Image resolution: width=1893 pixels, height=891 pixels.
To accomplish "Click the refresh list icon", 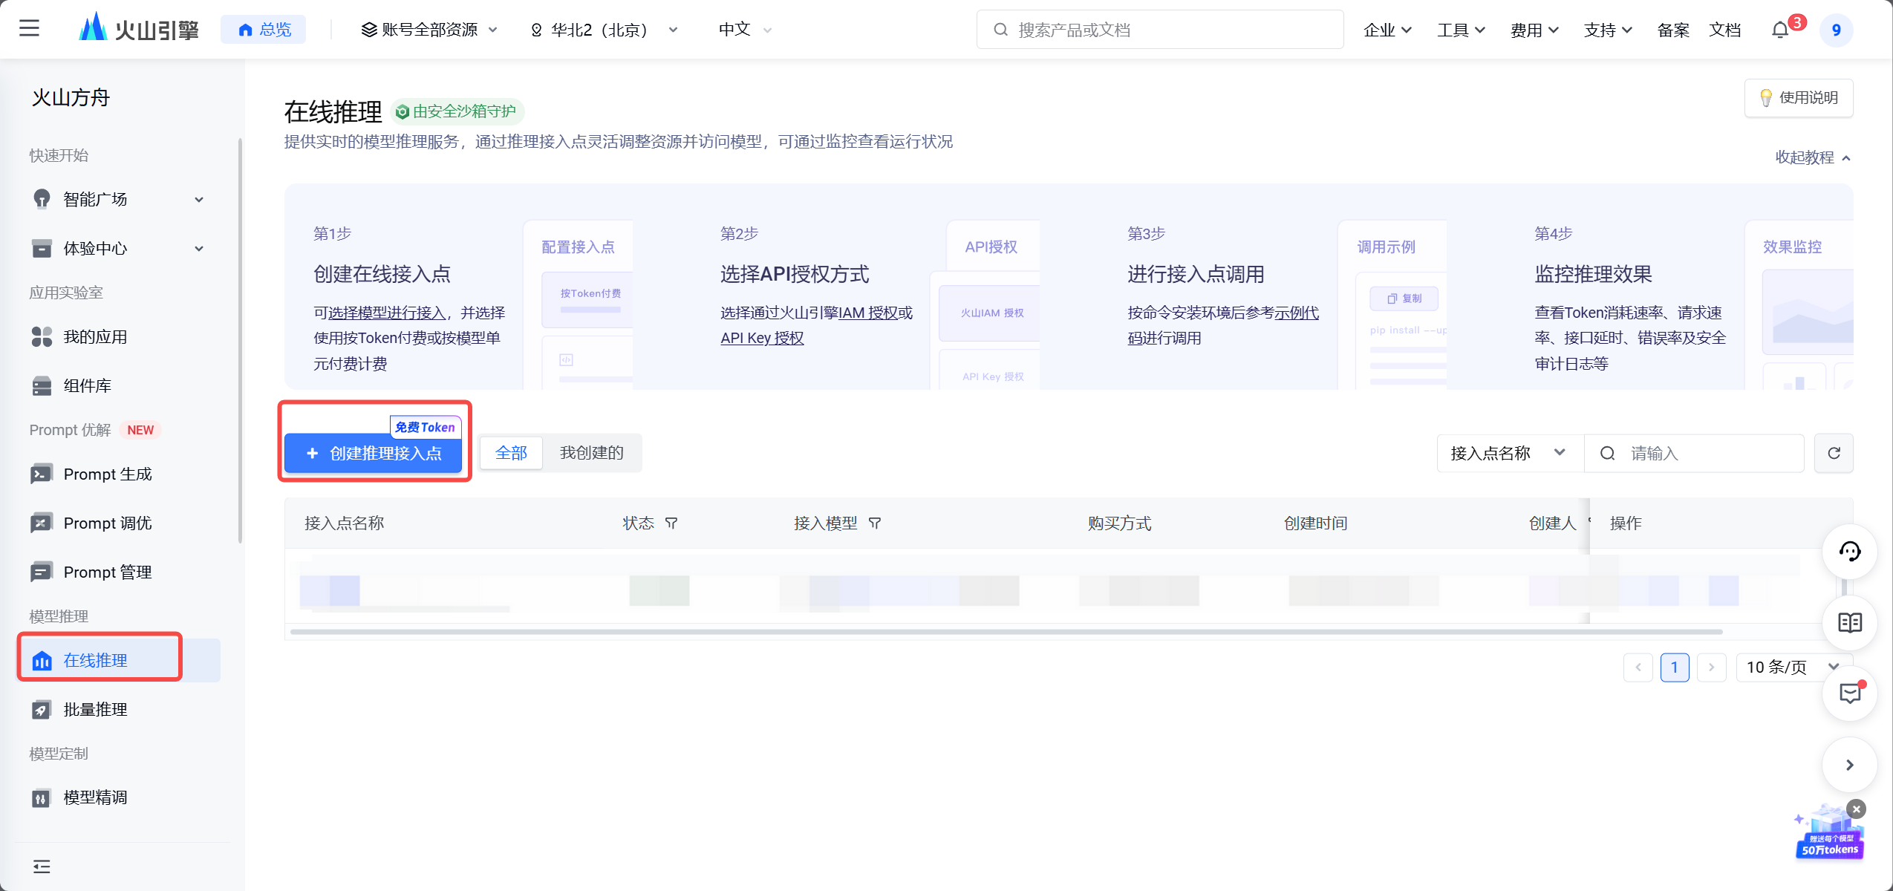I will click(1834, 453).
